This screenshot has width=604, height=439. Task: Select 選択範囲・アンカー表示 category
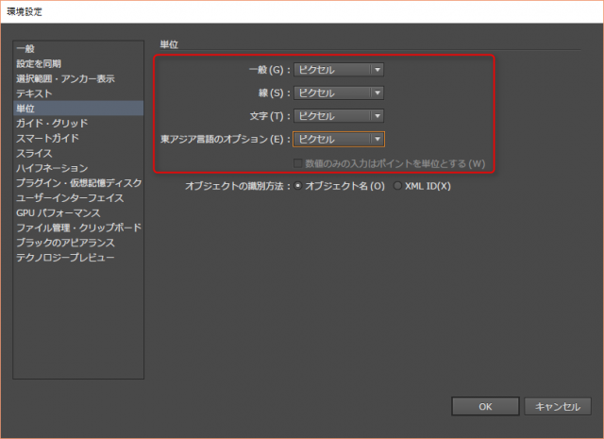pyautogui.click(x=65, y=78)
